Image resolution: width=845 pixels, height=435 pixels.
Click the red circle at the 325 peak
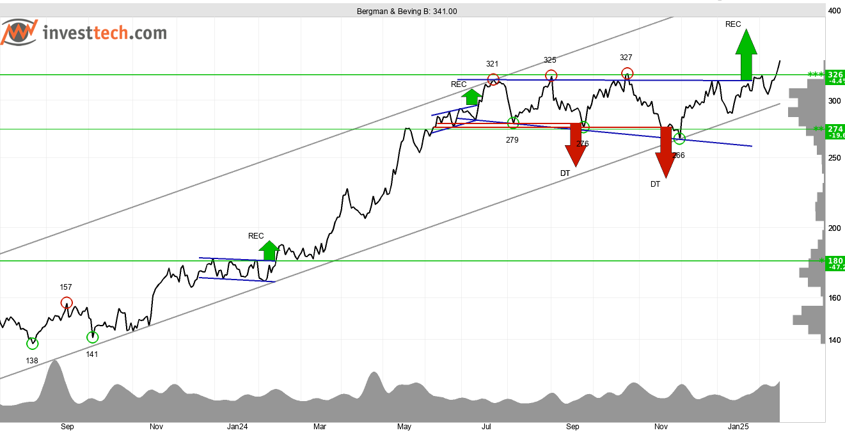(x=551, y=76)
